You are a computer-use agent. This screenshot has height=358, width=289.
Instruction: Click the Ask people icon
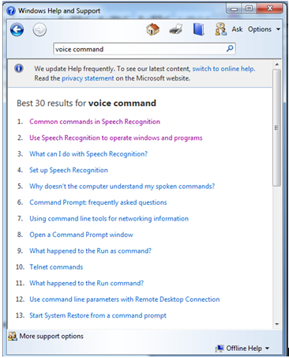pos(220,29)
